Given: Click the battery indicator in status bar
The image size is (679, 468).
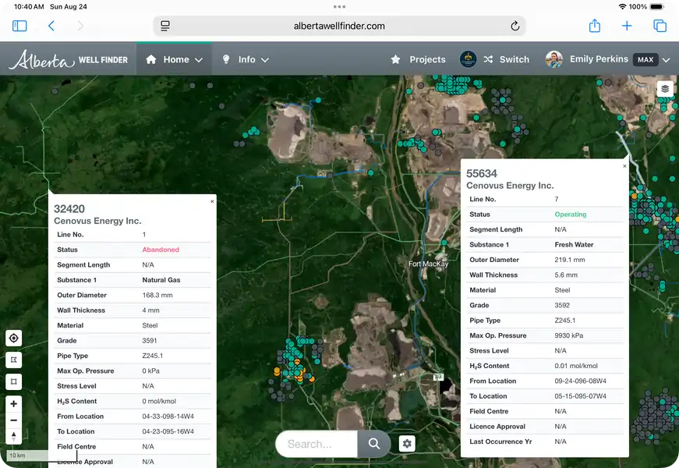Looking at the screenshot, I should point(656,7).
